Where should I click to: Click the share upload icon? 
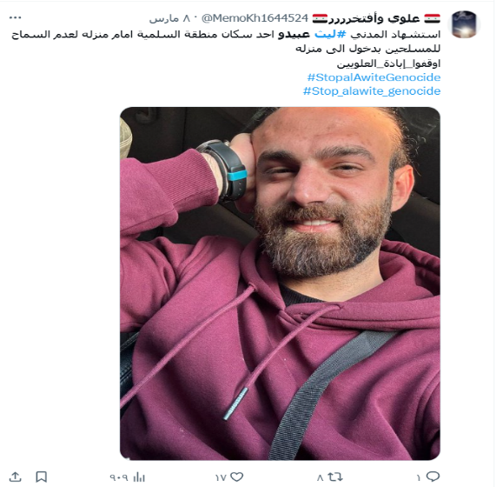(15, 477)
